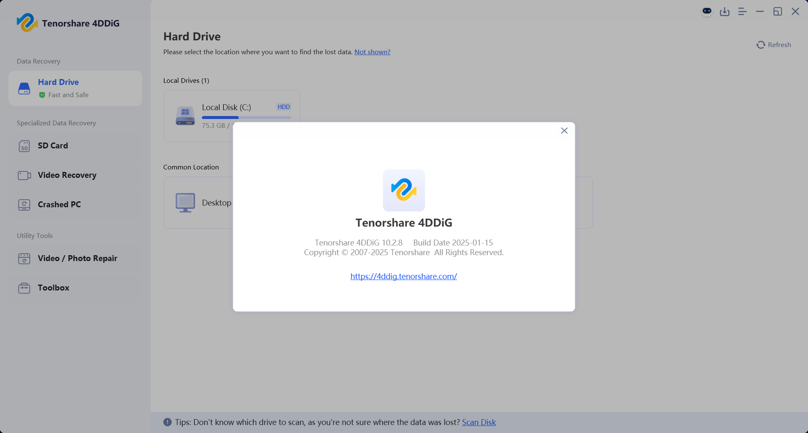The image size is (808, 433).
Task: Click the Tenorshare 4DDiG logo in dialog
Action: 404,190
